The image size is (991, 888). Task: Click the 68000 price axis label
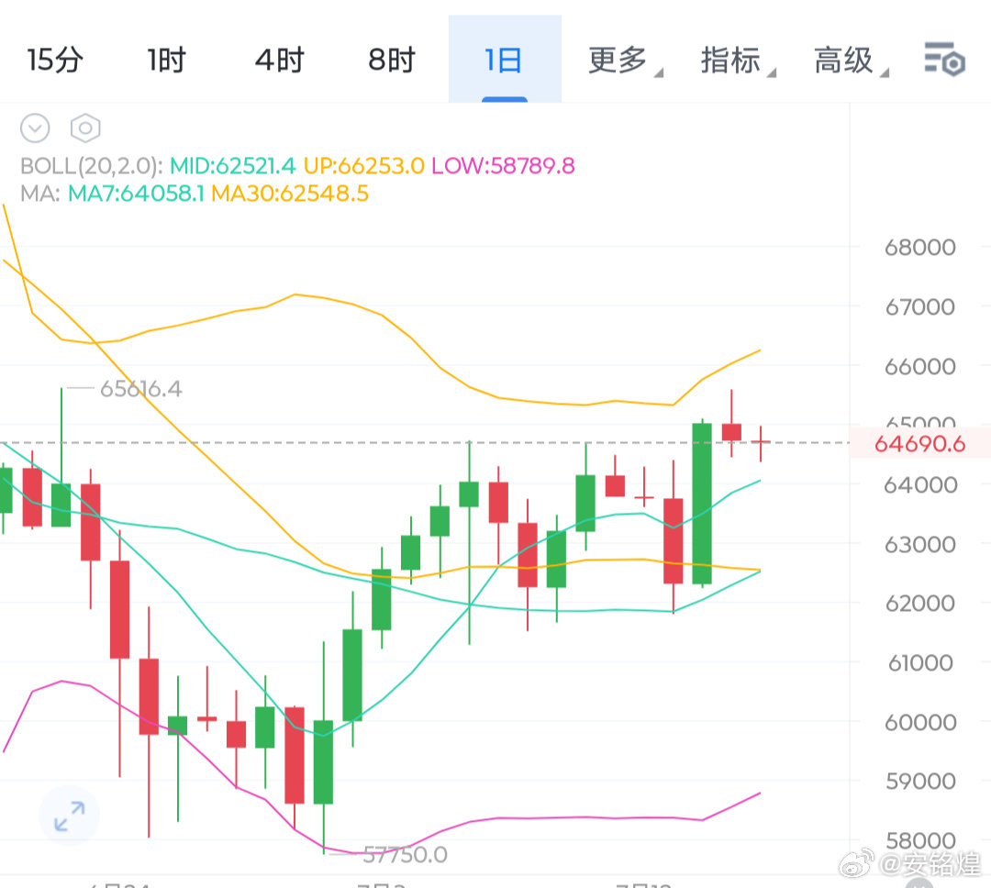[919, 247]
